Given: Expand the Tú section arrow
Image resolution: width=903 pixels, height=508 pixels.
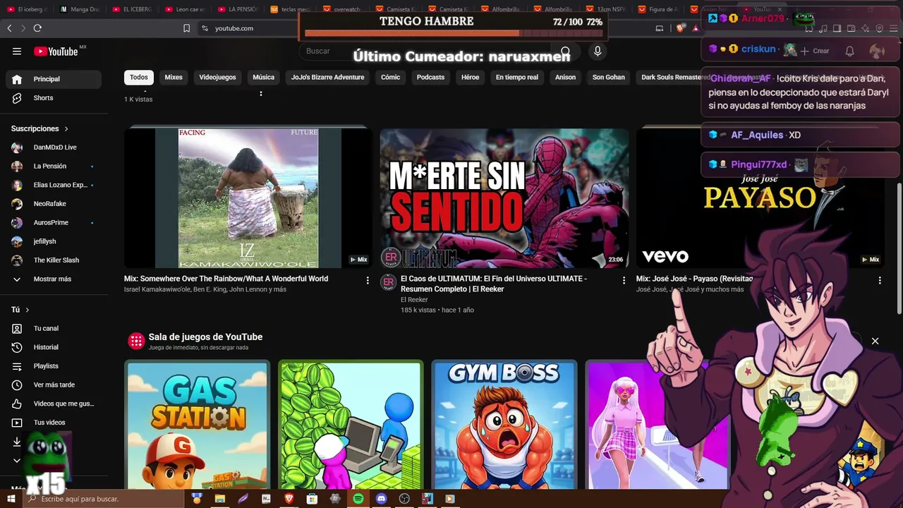Looking at the screenshot, I should [x=28, y=310].
